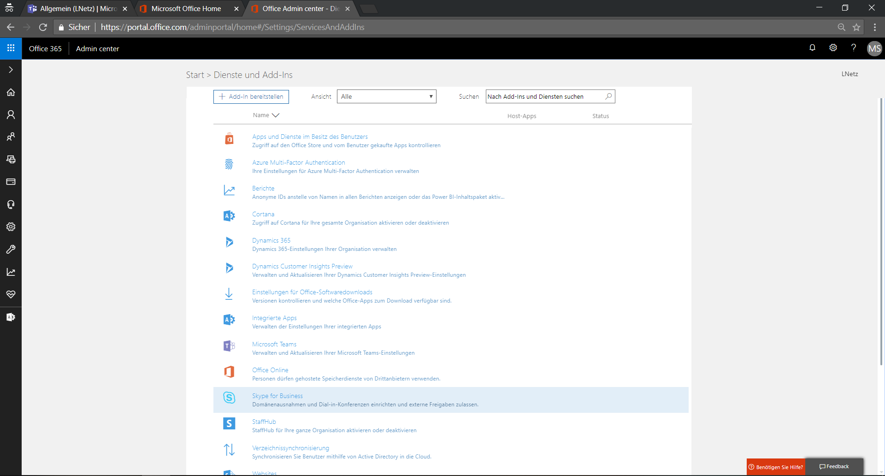Click the Dynamics 365 row icon
Screen dimensions: 885x476
pyautogui.click(x=229, y=242)
